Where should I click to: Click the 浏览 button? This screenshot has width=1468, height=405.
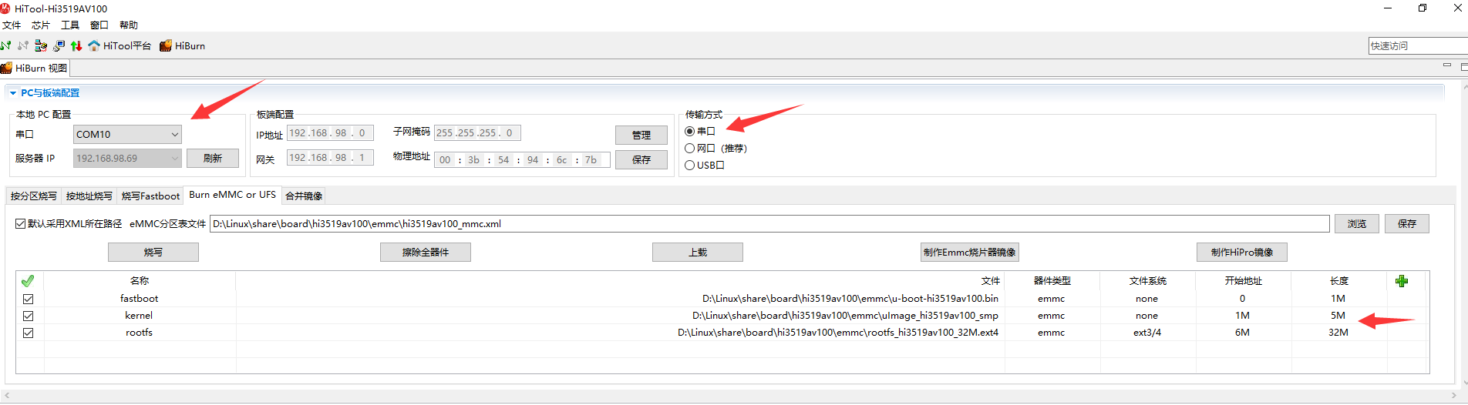(1357, 224)
